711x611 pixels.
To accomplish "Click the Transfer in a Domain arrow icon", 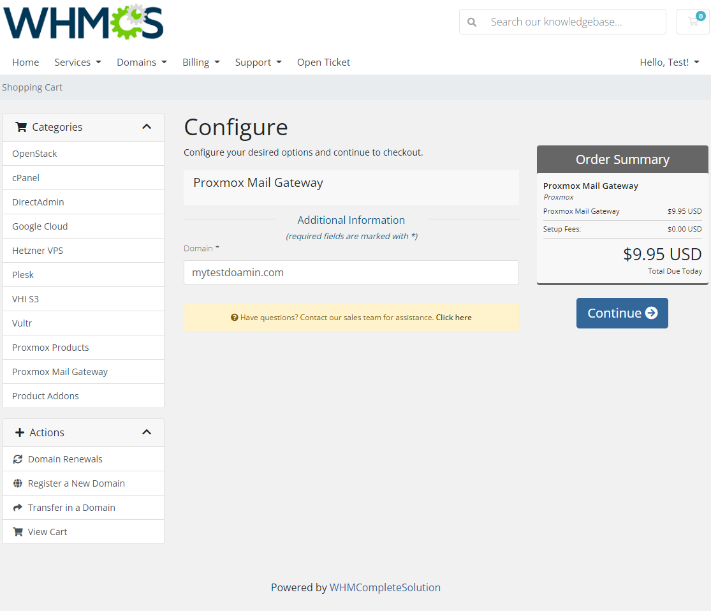I will coord(18,508).
